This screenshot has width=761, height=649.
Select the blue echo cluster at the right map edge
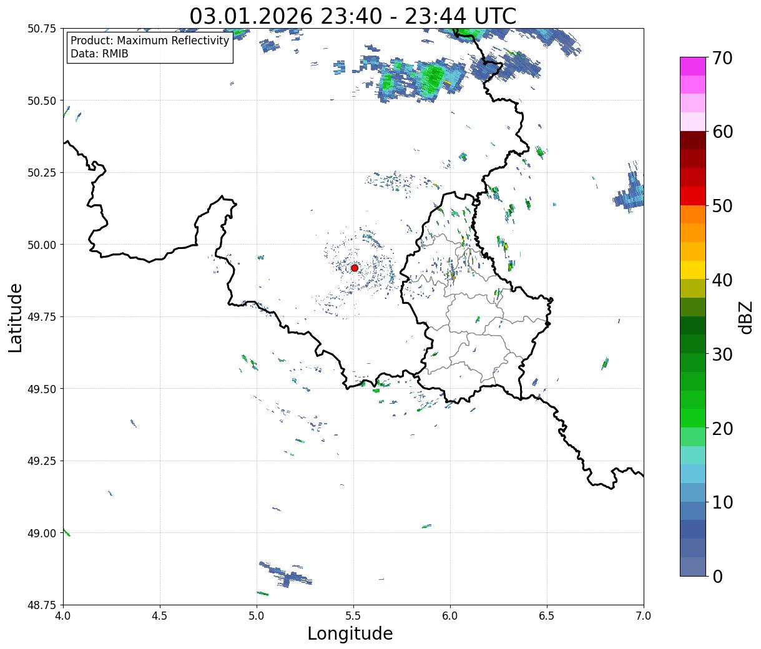(631, 195)
